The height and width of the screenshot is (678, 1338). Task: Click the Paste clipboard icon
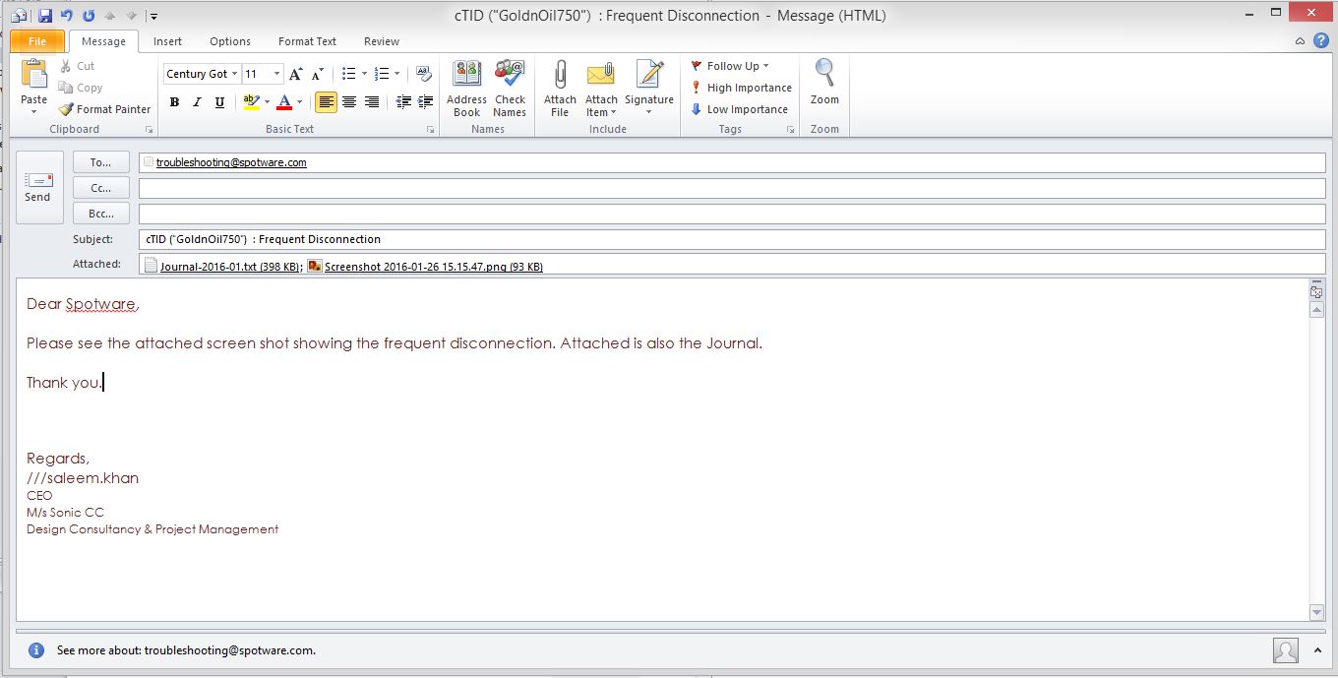(x=33, y=75)
